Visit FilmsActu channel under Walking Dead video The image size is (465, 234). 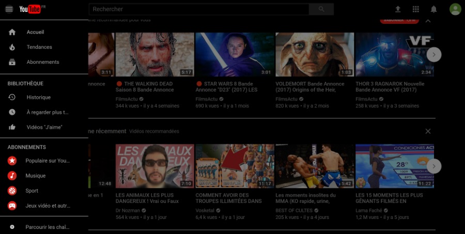(127, 99)
